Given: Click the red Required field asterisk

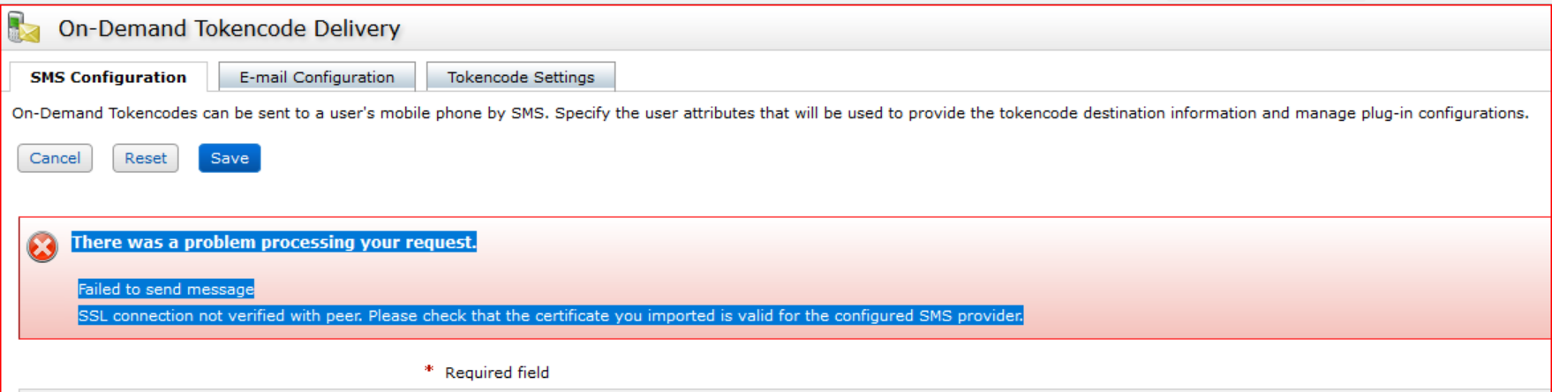Looking at the screenshot, I should coord(429,370).
